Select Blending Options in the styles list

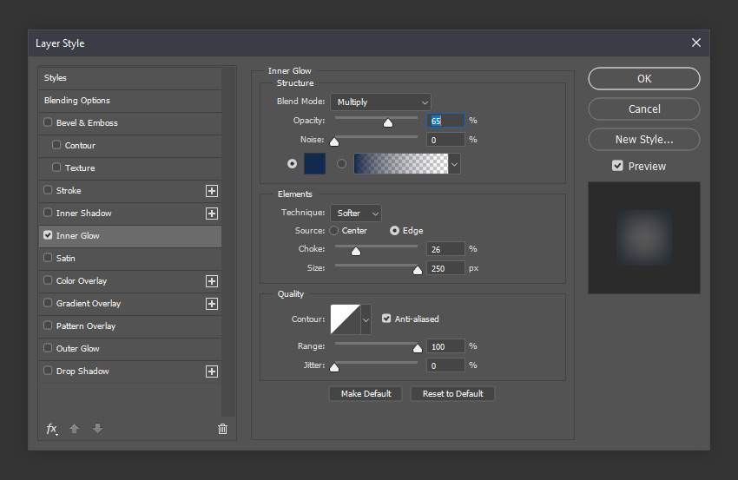point(77,101)
